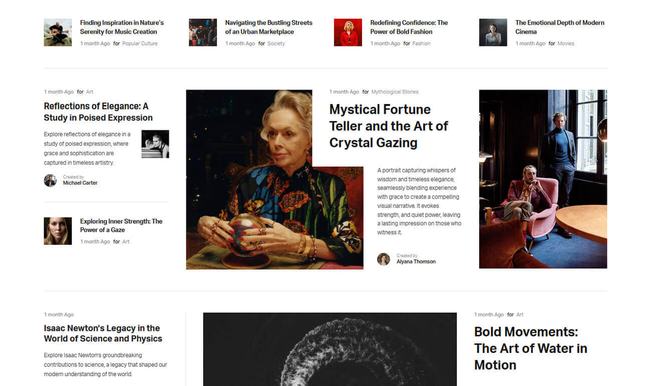This screenshot has height=386, width=651.
Task: Open the two men in lounge photo
Action: [x=543, y=179]
